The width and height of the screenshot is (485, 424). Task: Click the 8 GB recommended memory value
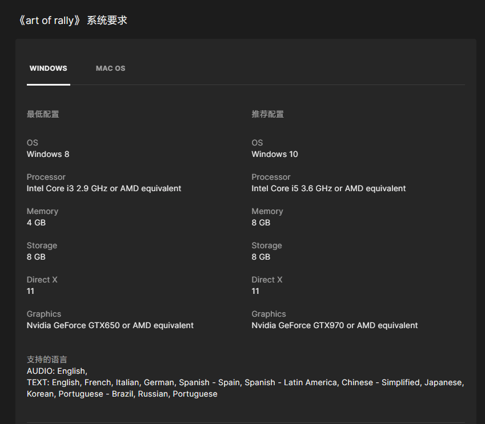261,223
